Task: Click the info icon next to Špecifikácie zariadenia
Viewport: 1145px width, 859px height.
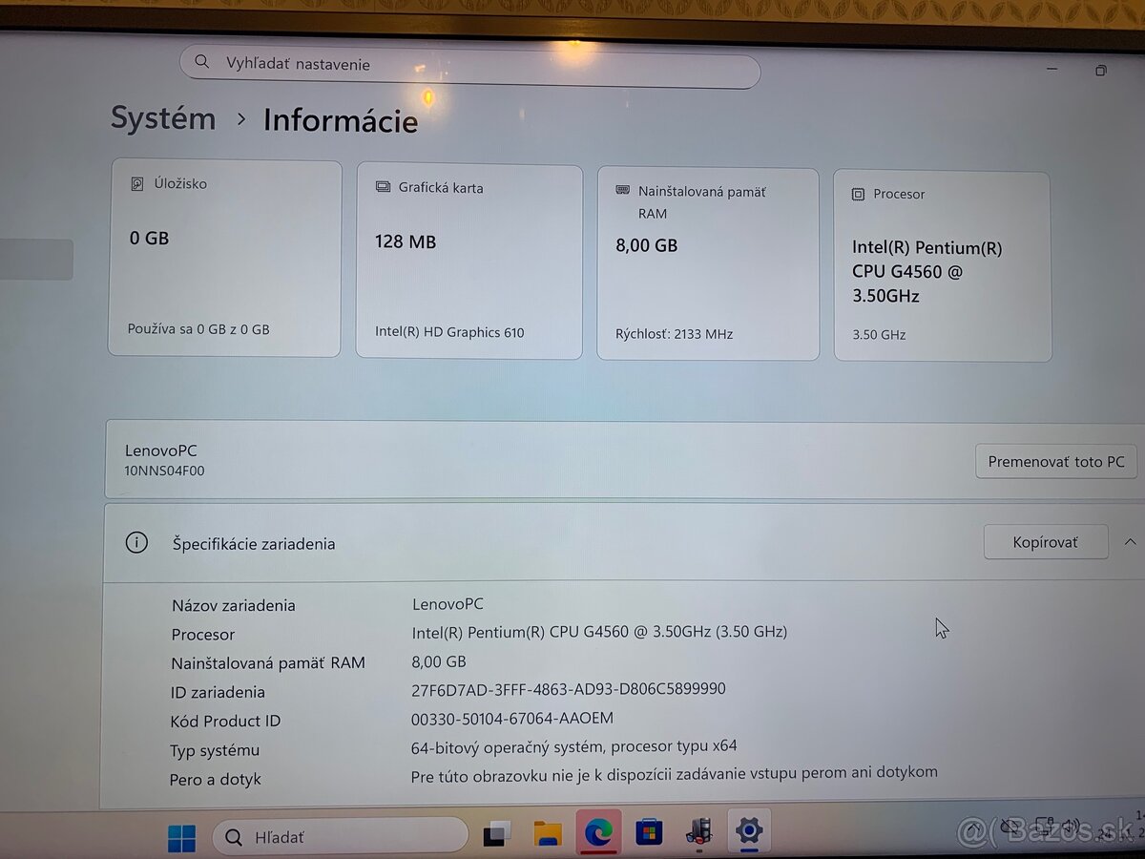Action: tap(136, 542)
